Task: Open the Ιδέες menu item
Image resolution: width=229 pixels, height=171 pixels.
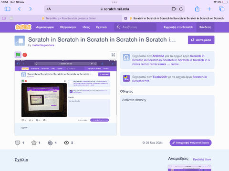Action: [x=86, y=27]
